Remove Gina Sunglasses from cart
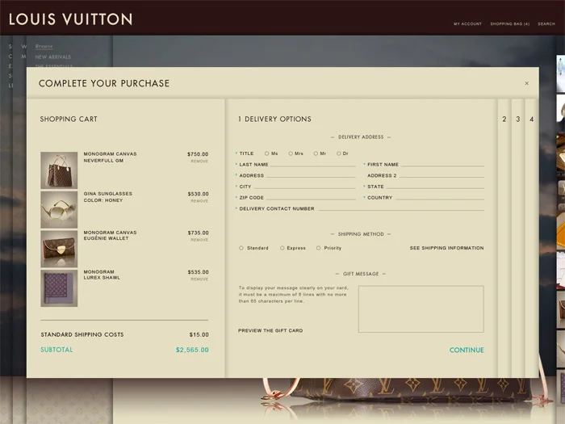This screenshot has height=424, width=565. coord(199,201)
